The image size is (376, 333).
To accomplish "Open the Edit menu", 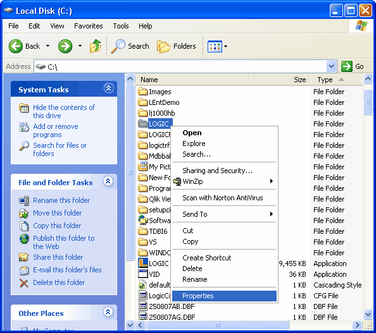I will coord(34,26).
